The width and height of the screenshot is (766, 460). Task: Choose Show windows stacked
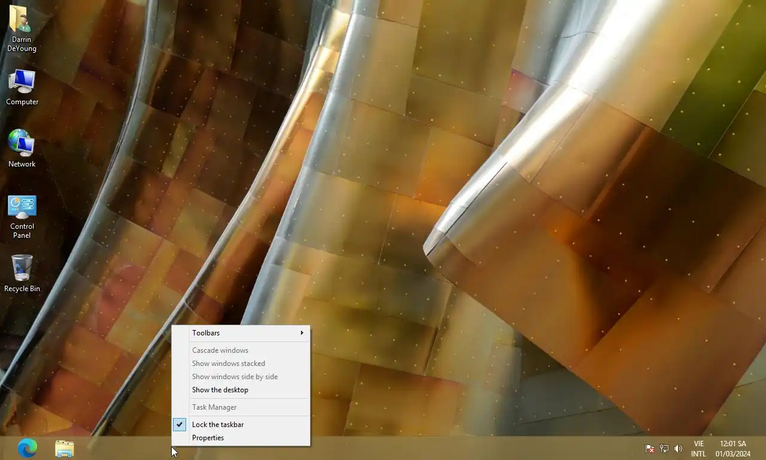pyautogui.click(x=241, y=364)
